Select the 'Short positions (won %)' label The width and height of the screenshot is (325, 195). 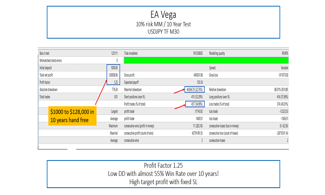click(x=134, y=97)
